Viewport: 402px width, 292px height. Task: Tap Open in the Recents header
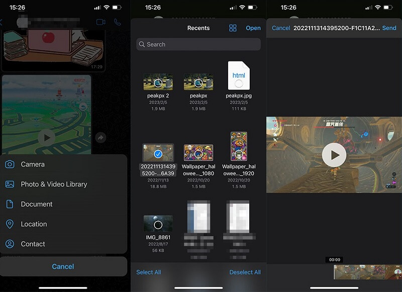pos(253,28)
